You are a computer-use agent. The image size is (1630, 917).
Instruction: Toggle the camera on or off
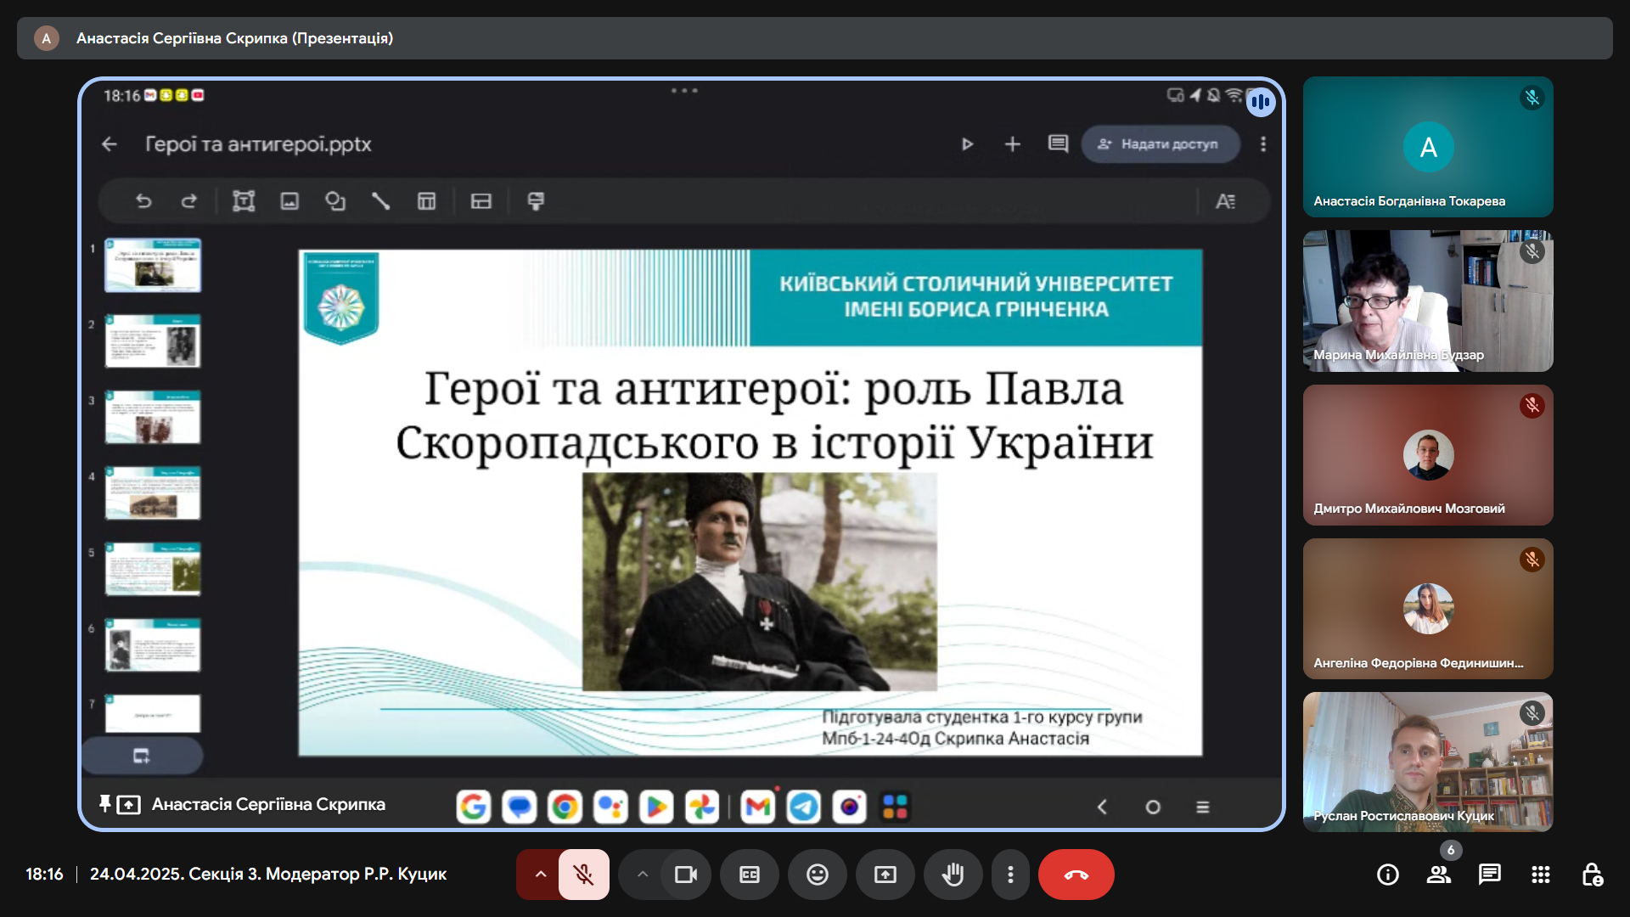[x=685, y=875]
